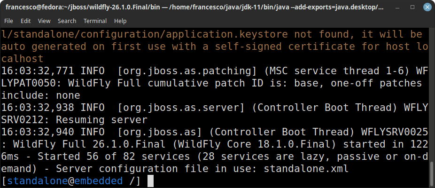
Task: Click the text 'WFLYSRV0025' in the log
Action: [x=395, y=132]
